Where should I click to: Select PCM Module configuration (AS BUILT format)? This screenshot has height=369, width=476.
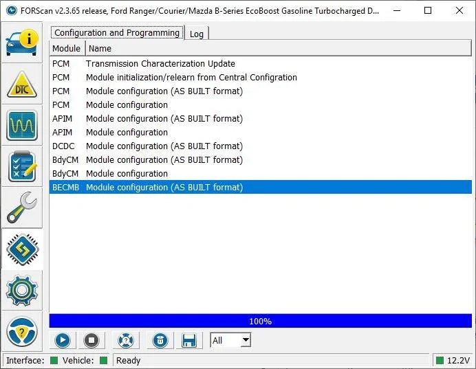coord(261,91)
